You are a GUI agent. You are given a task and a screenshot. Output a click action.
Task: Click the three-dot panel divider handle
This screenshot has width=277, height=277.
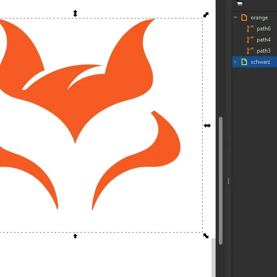229,181
